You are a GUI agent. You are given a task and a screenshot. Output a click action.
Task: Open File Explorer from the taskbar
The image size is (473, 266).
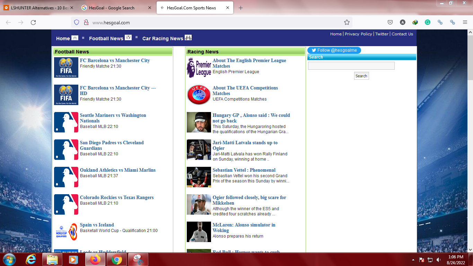tap(52, 259)
